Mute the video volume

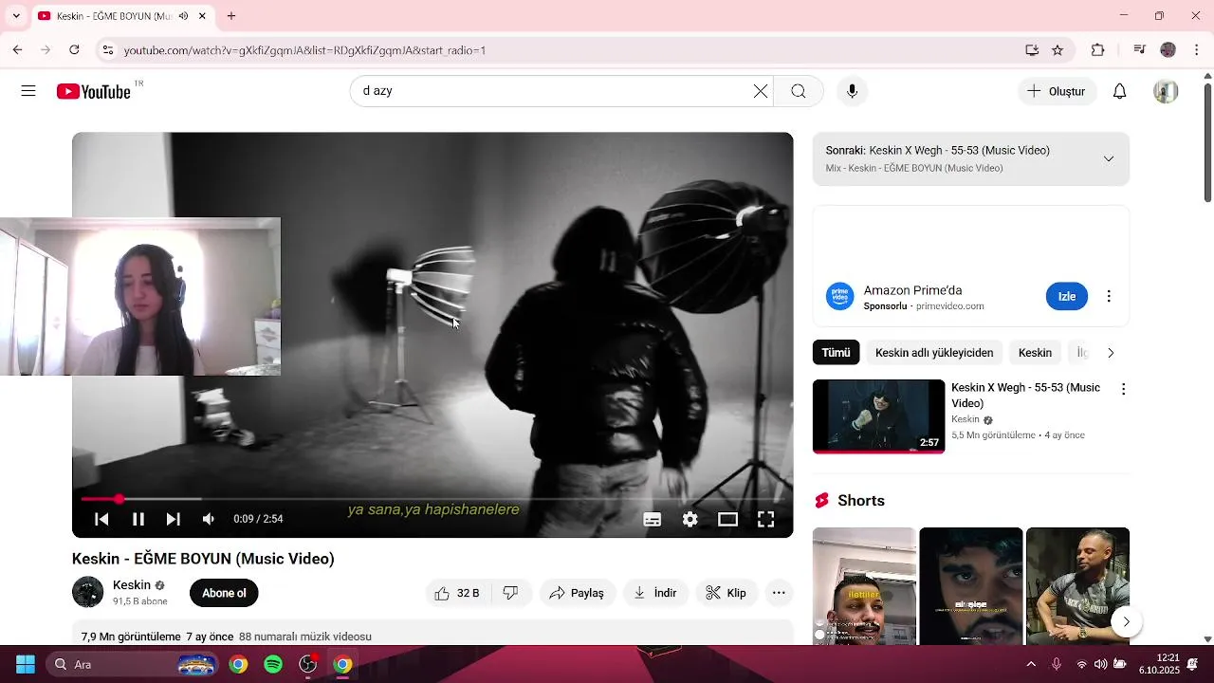coord(209,519)
